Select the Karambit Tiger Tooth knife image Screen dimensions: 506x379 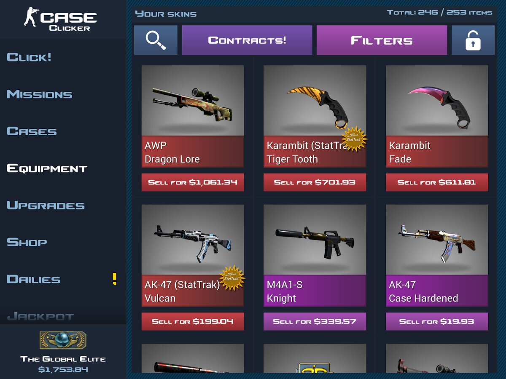(x=315, y=100)
